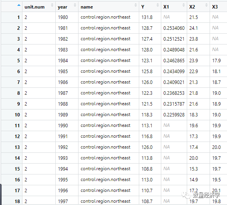Sort by the unit.num column arrows

tap(52, 5)
